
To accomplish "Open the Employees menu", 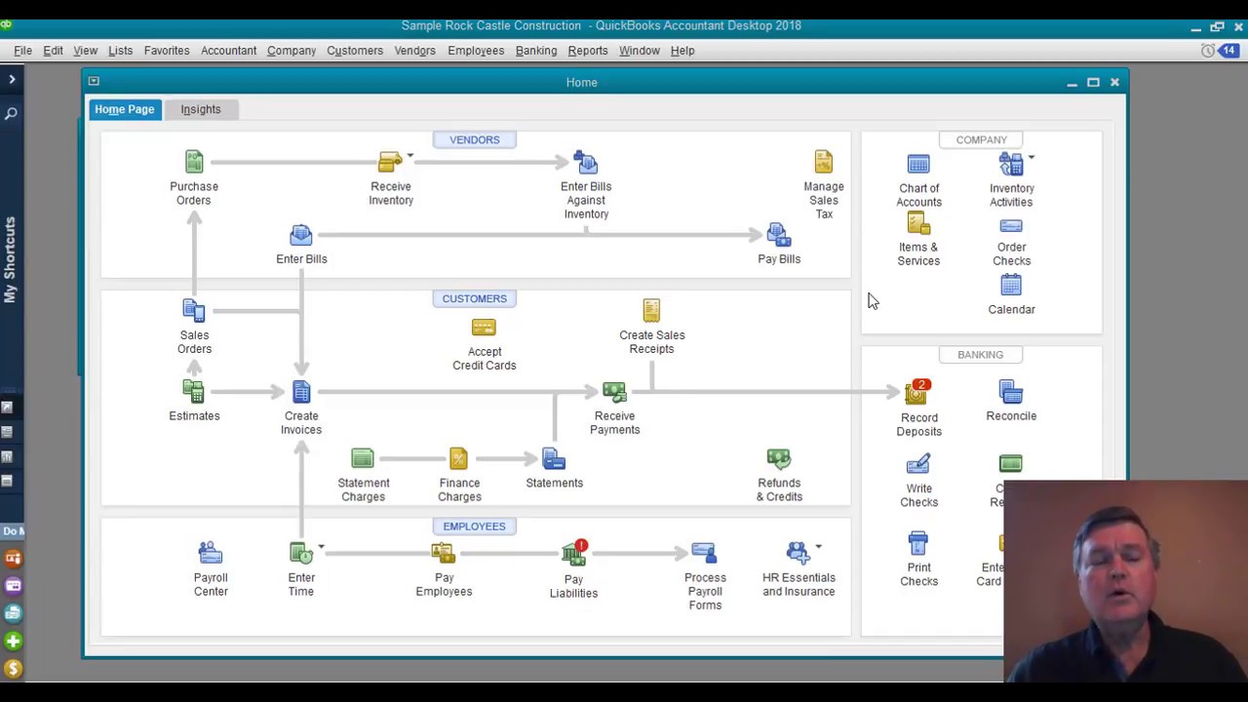I will tap(476, 51).
